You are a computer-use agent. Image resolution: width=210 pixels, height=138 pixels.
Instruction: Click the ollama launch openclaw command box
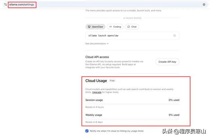(132, 36)
